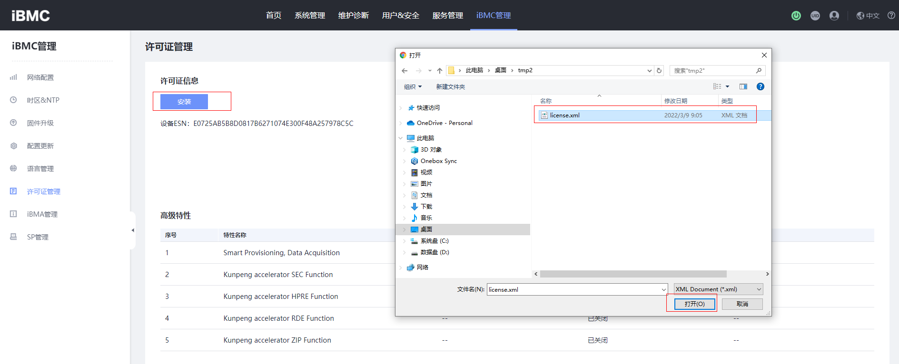Viewport: 899px width, 364px height.
Task: Open the blue help icon in file dialog
Action: click(x=761, y=86)
